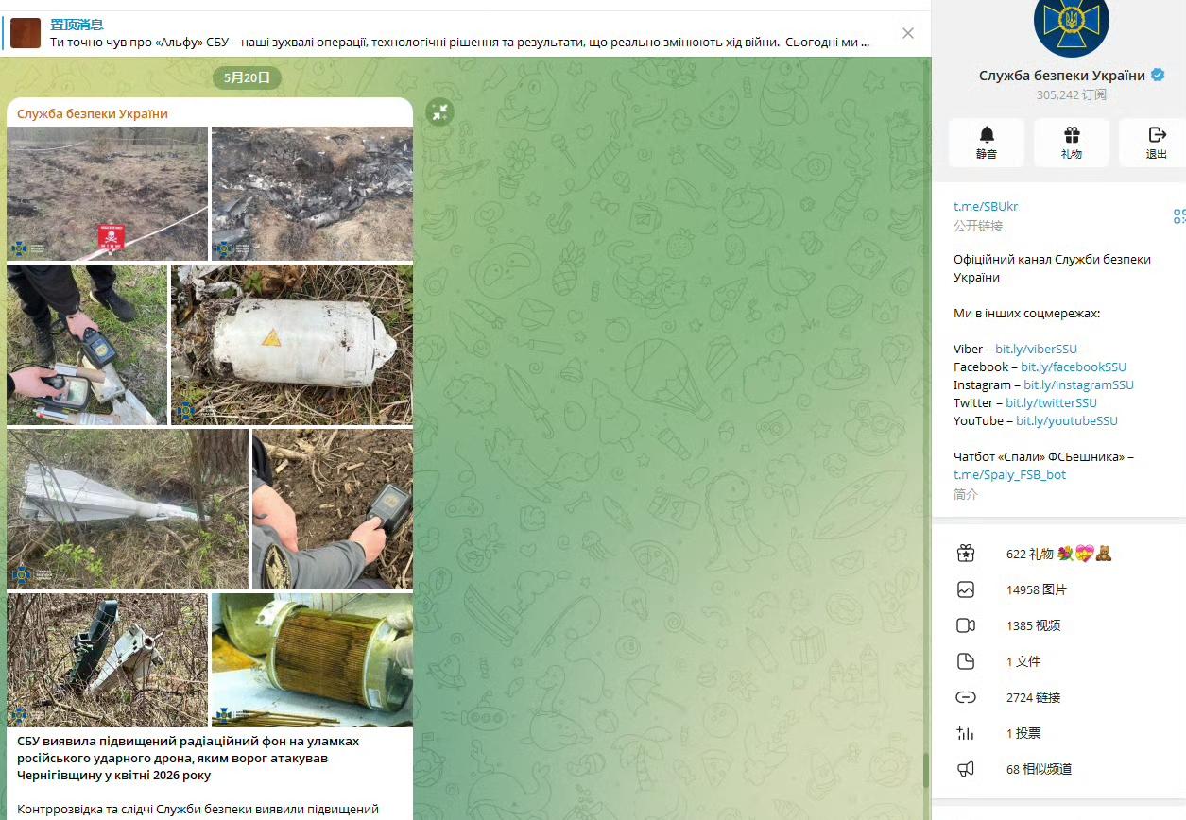Open the 14958 图片 photos list
Screen dimensions: 1186x820
[x=1058, y=589]
